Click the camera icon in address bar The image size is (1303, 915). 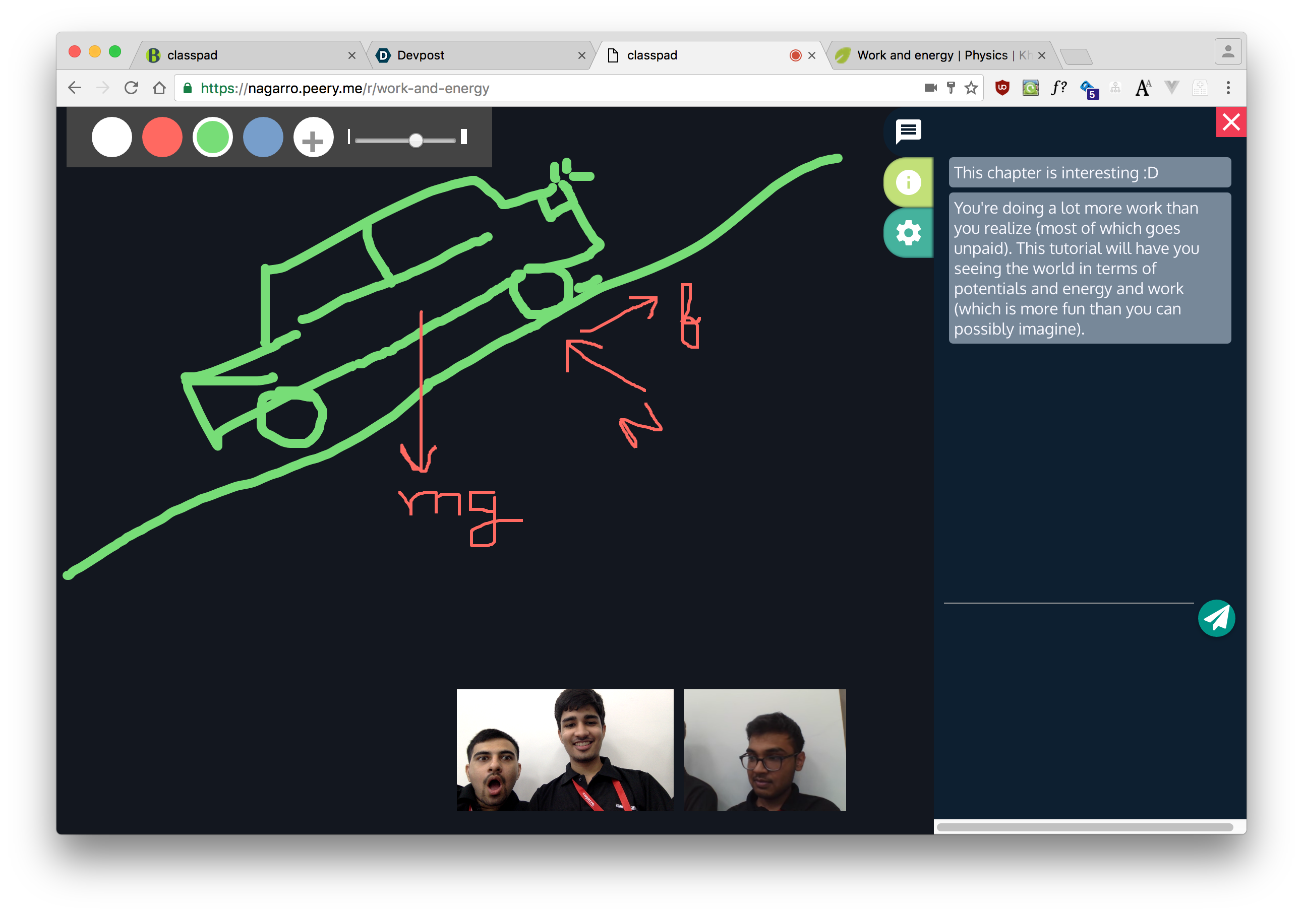pos(930,88)
